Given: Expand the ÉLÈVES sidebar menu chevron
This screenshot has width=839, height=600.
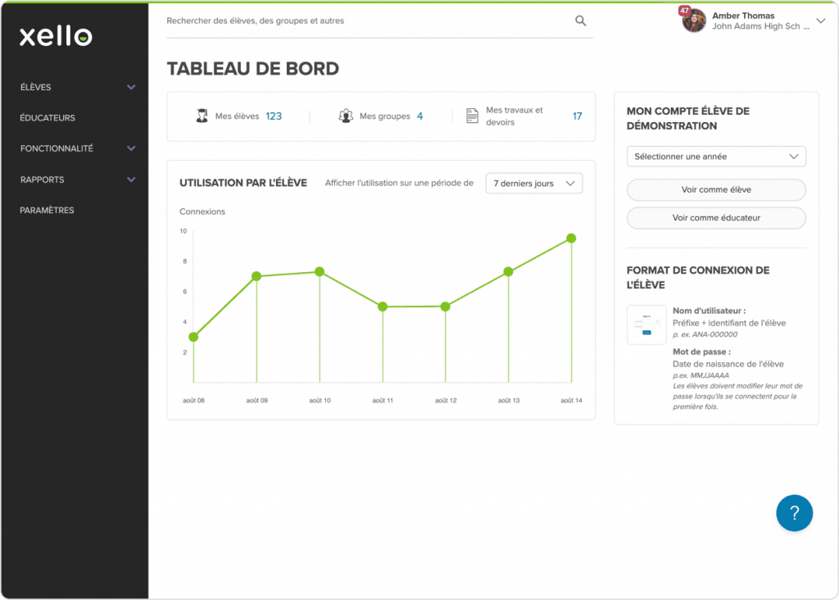Looking at the screenshot, I should point(131,87).
